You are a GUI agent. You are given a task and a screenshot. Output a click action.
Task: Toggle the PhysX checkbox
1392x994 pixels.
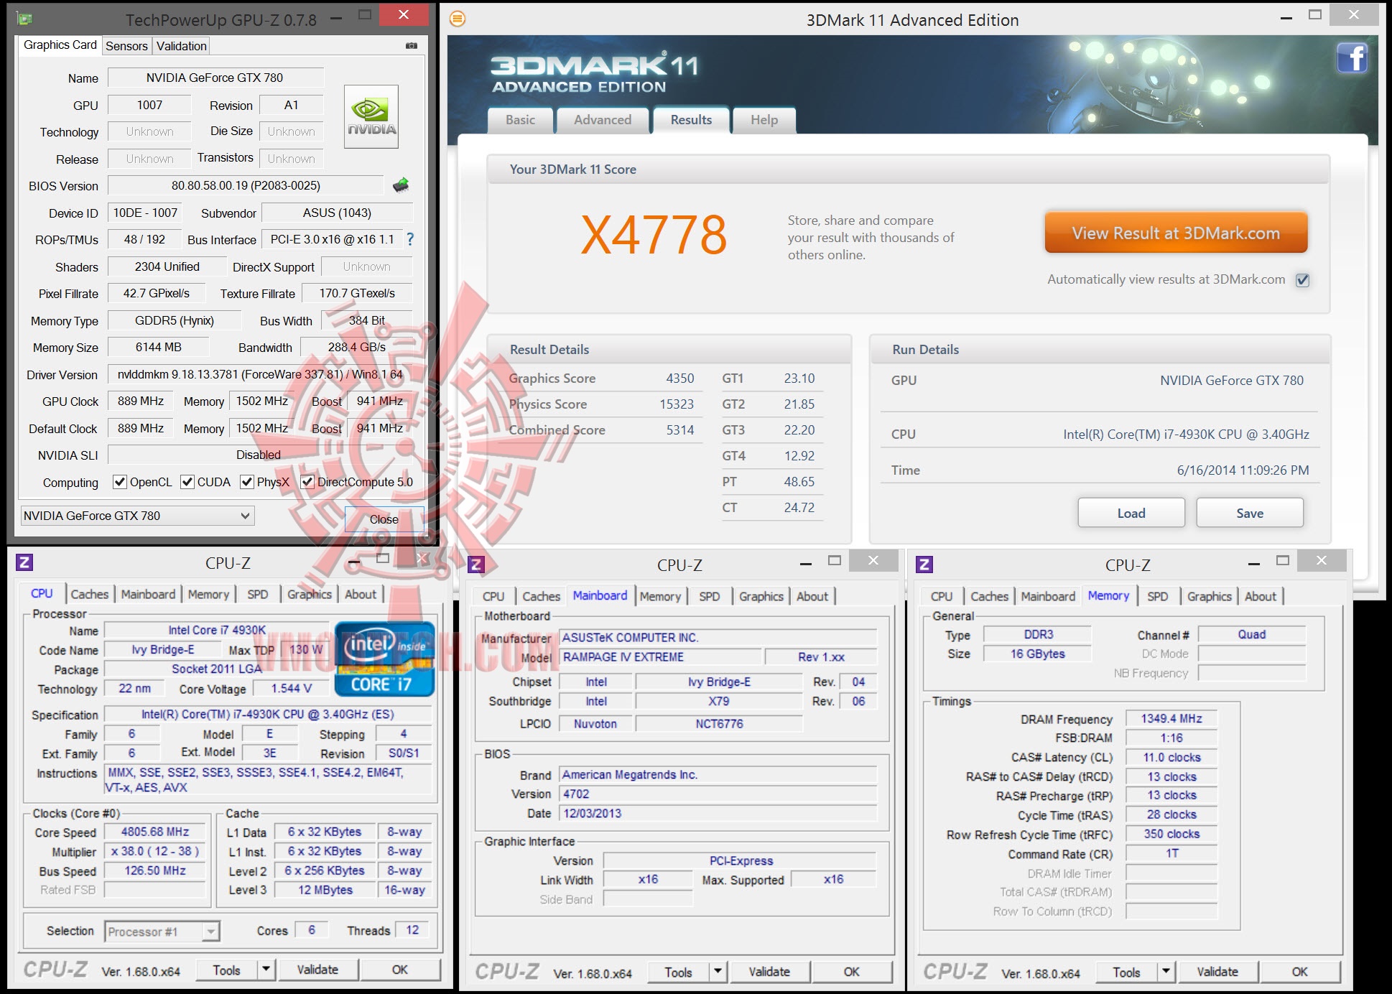[x=247, y=482]
